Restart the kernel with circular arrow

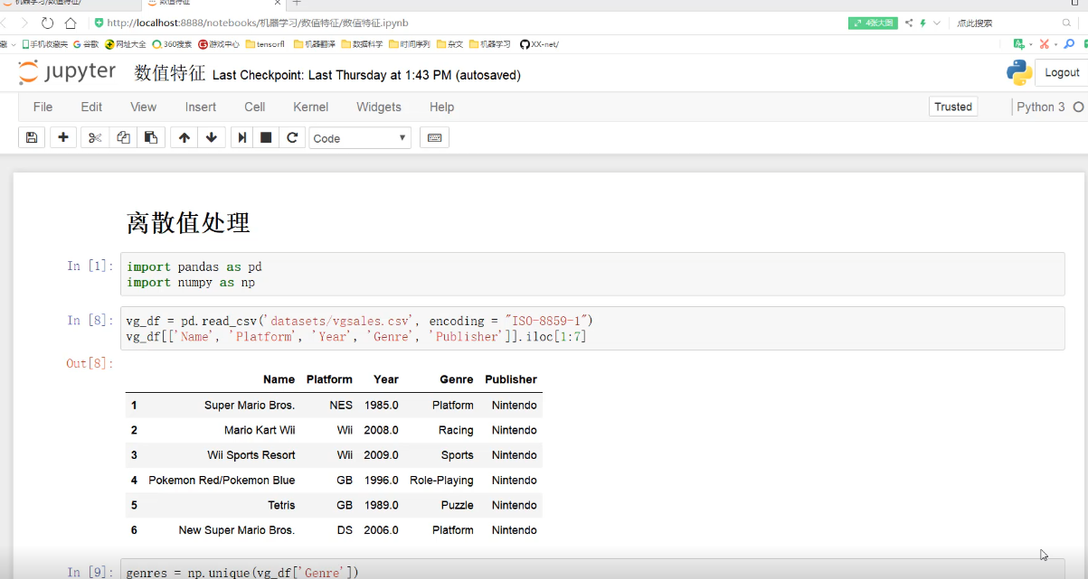pyautogui.click(x=292, y=137)
